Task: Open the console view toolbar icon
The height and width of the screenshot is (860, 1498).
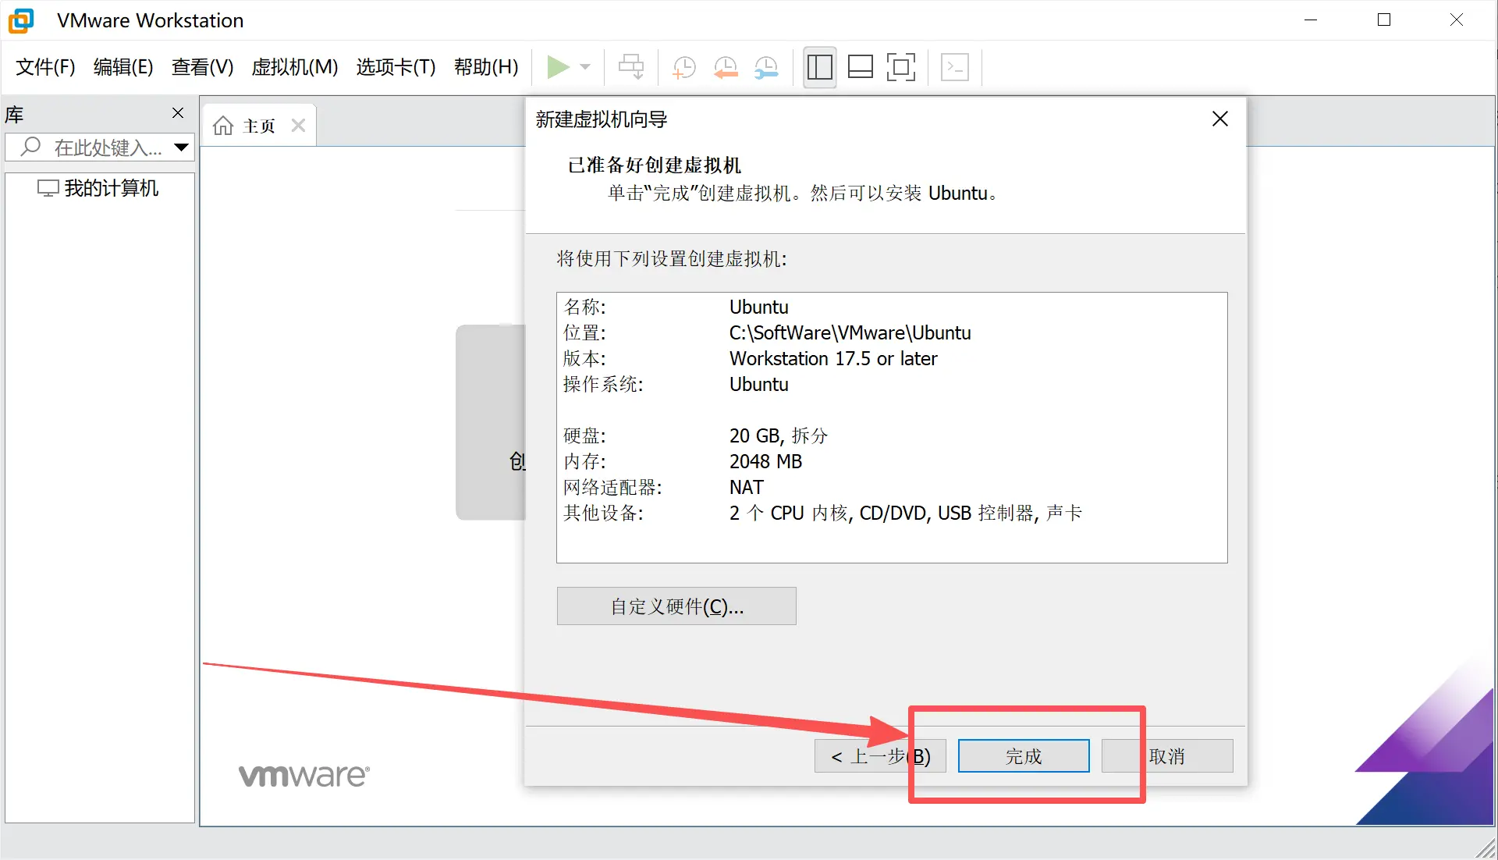Action: 955,67
